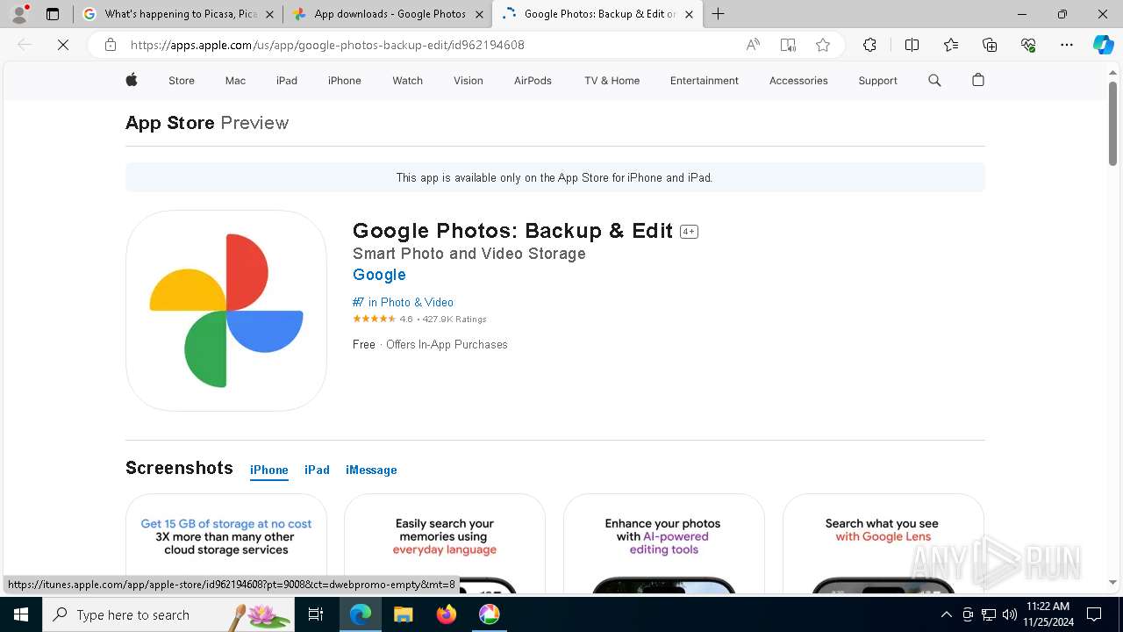This screenshot has height=632, width=1123.
Task: Launch the Copilot sidebar icon
Action: tap(1104, 45)
